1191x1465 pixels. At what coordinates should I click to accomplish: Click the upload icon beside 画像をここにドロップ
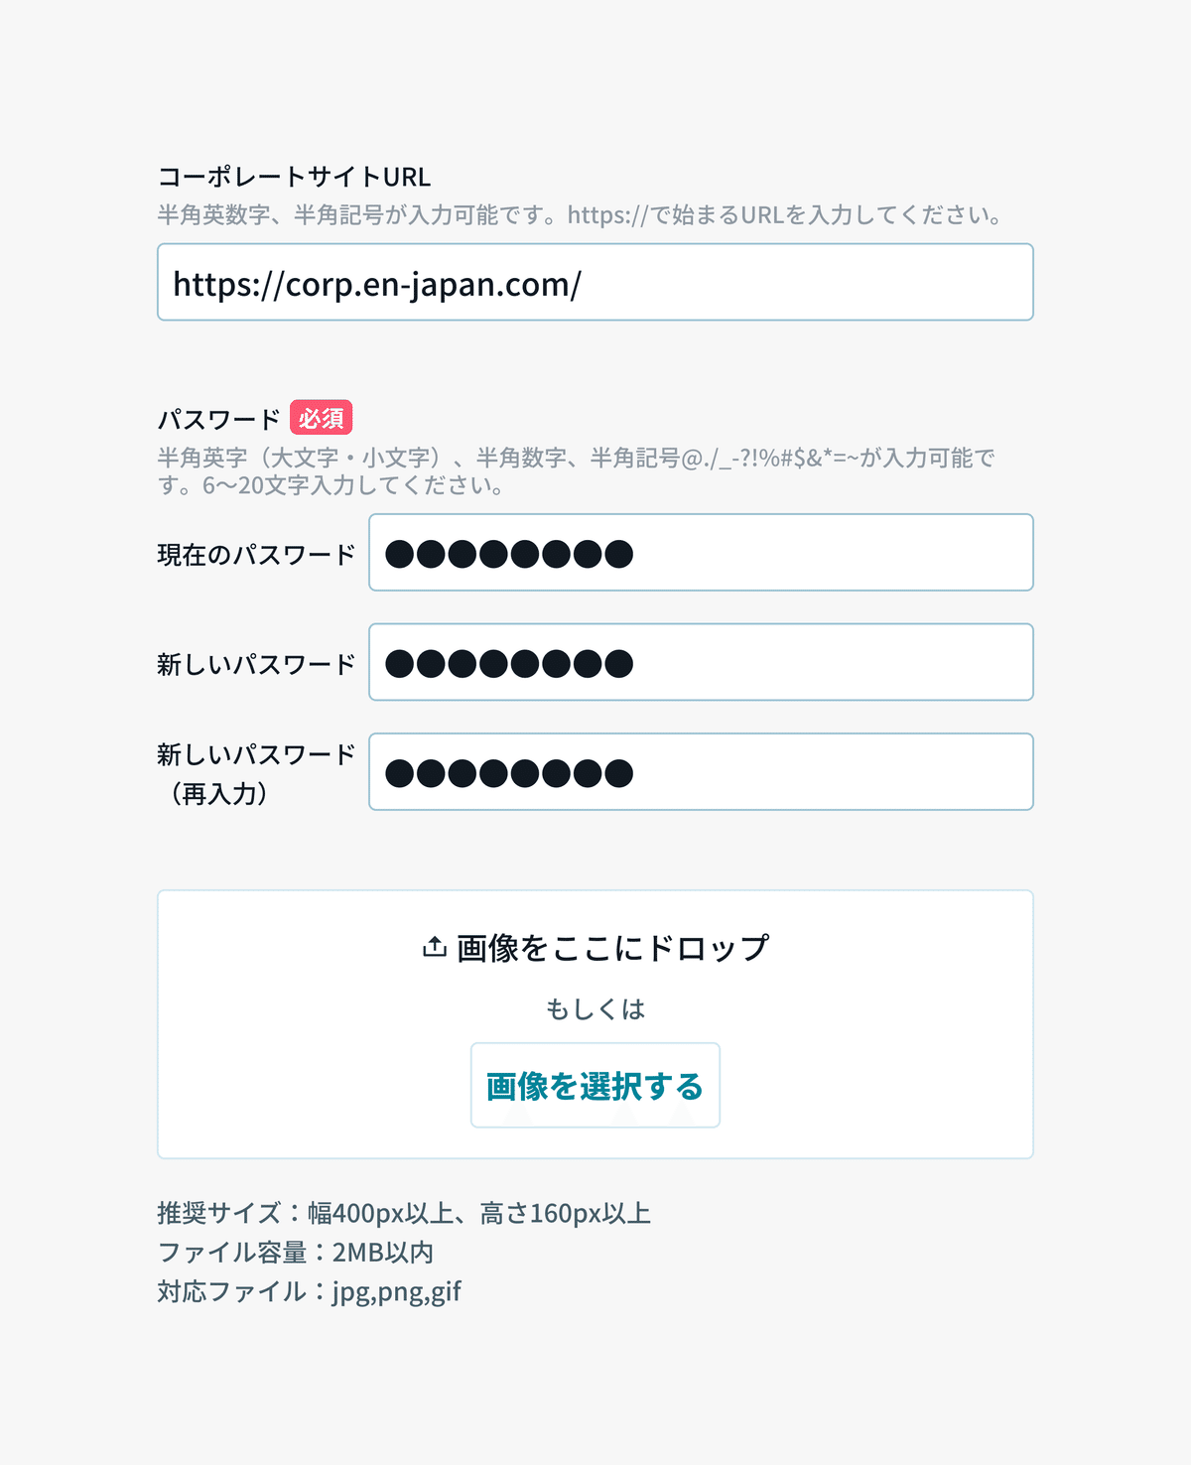(434, 947)
